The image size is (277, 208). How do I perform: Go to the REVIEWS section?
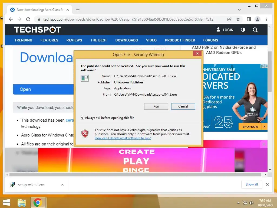pyautogui.click(x=74, y=40)
